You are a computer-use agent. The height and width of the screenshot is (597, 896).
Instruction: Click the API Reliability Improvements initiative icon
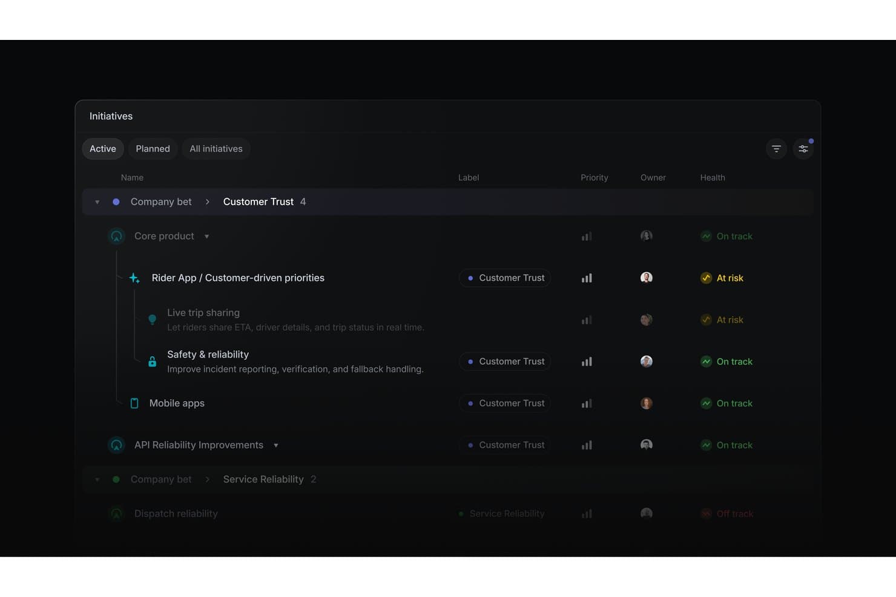(116, 445)
